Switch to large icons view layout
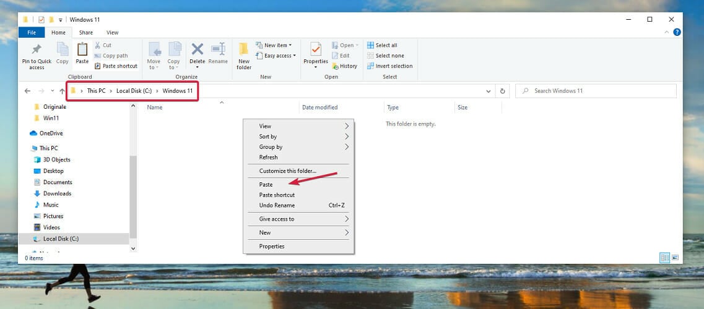The height and width of the screenshot is (309, 704). [675, 258]
